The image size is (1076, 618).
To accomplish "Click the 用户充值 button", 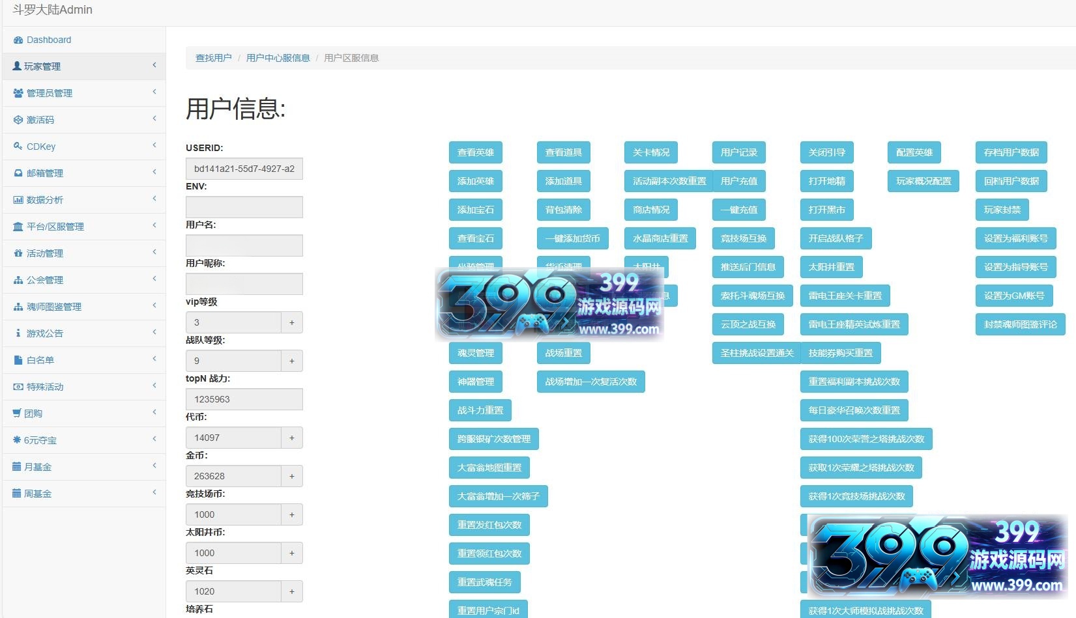I will (x=739, y=181).
